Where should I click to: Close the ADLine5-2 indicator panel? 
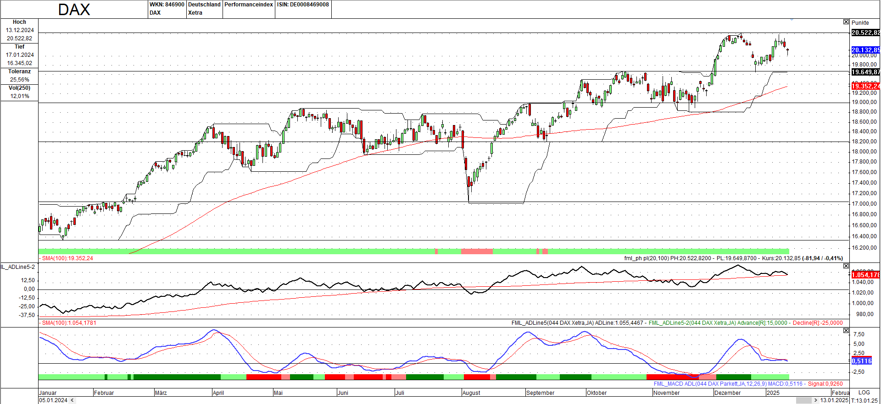[x=846, y=266]
